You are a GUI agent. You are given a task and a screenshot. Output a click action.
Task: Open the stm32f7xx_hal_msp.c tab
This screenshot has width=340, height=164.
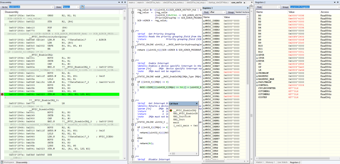pyautogui.click(x=196, y=3)
